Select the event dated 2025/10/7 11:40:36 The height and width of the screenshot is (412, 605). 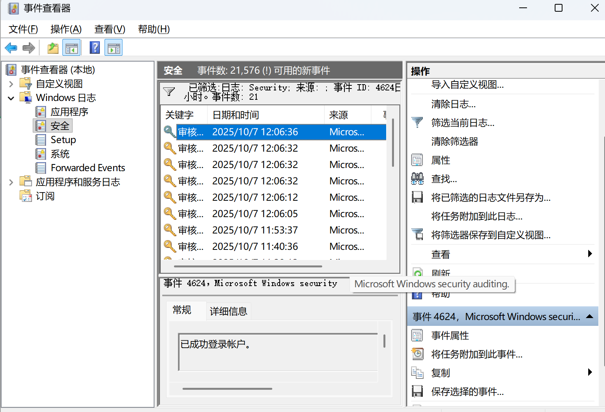pos(274,247)
